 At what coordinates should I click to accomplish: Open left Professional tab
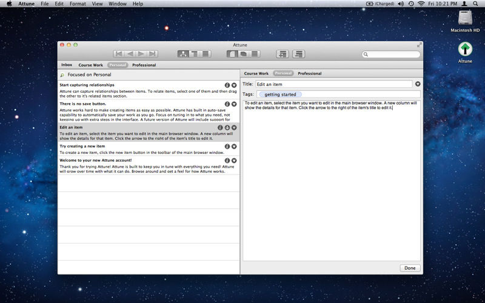point(144,65)
